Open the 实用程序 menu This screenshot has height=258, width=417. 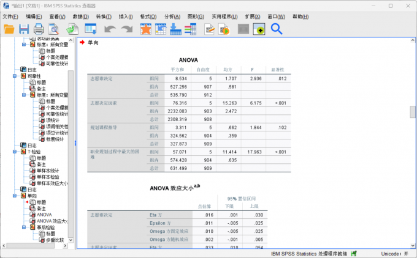click(x=224, y=17)
